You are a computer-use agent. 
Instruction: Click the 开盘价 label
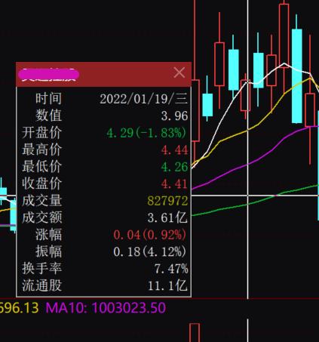(x=41, y=133)
